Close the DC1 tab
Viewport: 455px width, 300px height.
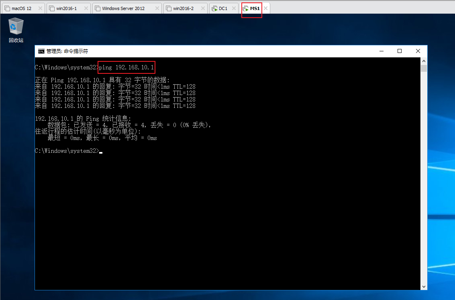[x=234, y=8]
